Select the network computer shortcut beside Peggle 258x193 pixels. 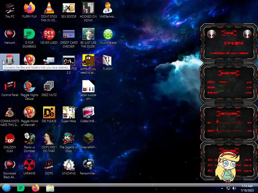click(49, 60)
